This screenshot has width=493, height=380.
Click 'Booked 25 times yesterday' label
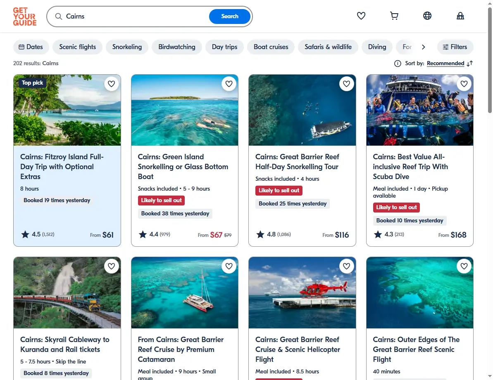click(x=293, y=204)
